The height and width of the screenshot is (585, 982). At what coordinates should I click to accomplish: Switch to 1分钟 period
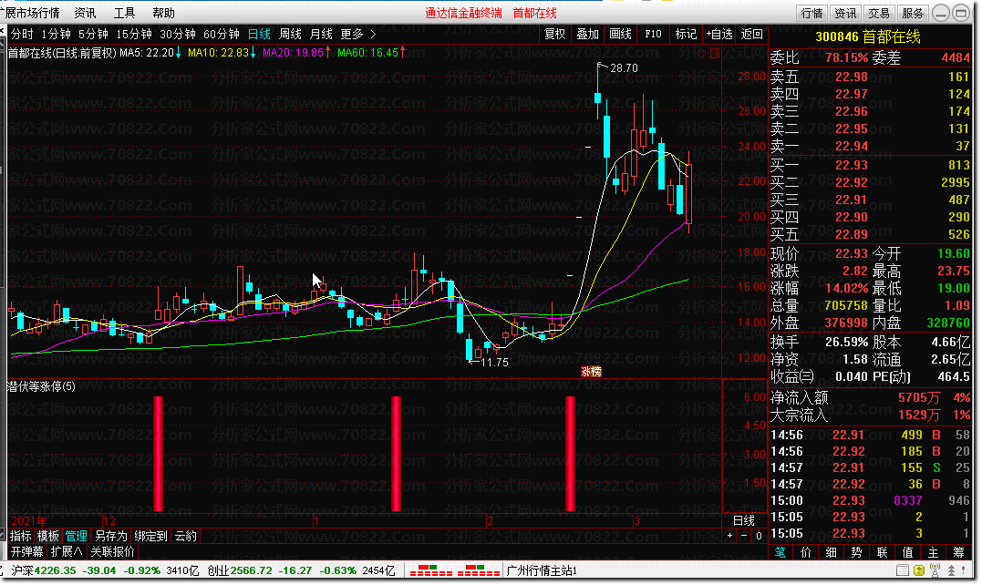pos(57,35)
